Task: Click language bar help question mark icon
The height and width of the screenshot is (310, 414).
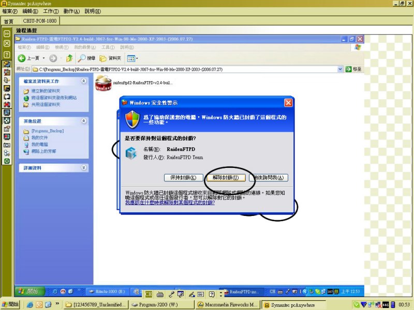Action: tap(212, 294)
